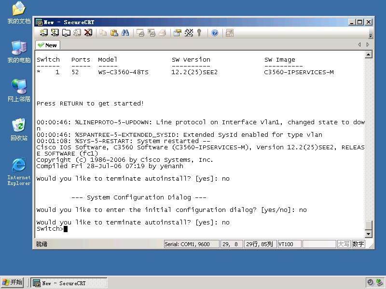Click the tab scroll right arrow
This screenshot has height=289, width=386.
368,44
